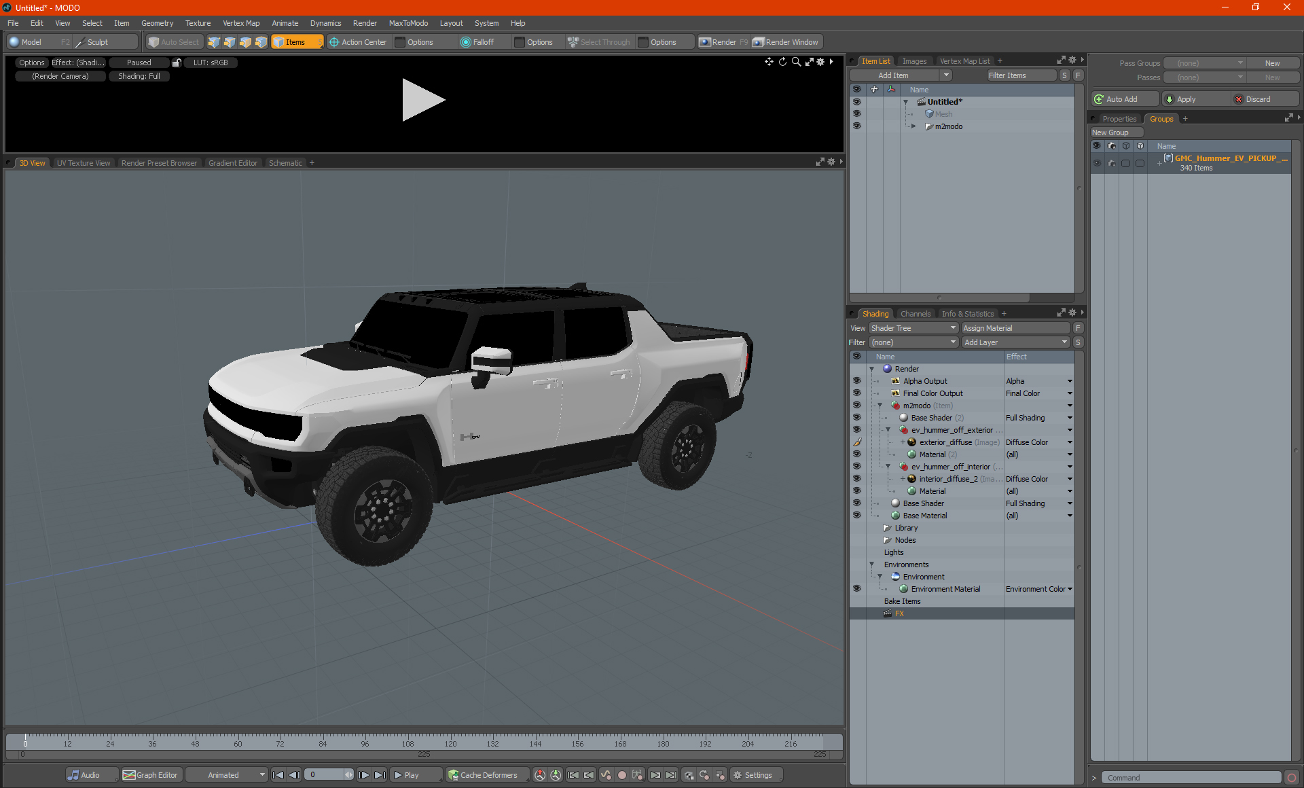Screen dimensions: 1304x788
Task: Click Assign Material button
Action: point(1015,328)
